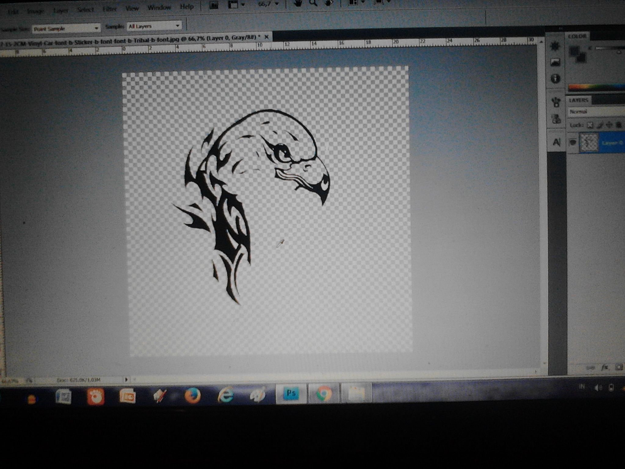Screen dimensions: 625x469
Task: Open the Filter menu
Action: click(x=110, y=9)
